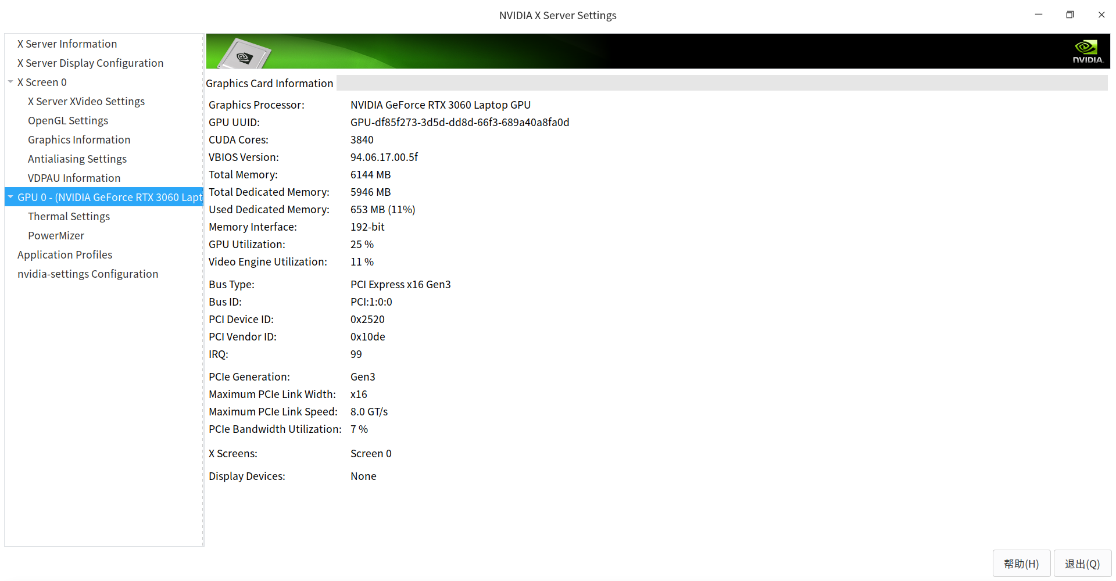Collapse the X Screen 0 tree arrow

coord(10,82)
